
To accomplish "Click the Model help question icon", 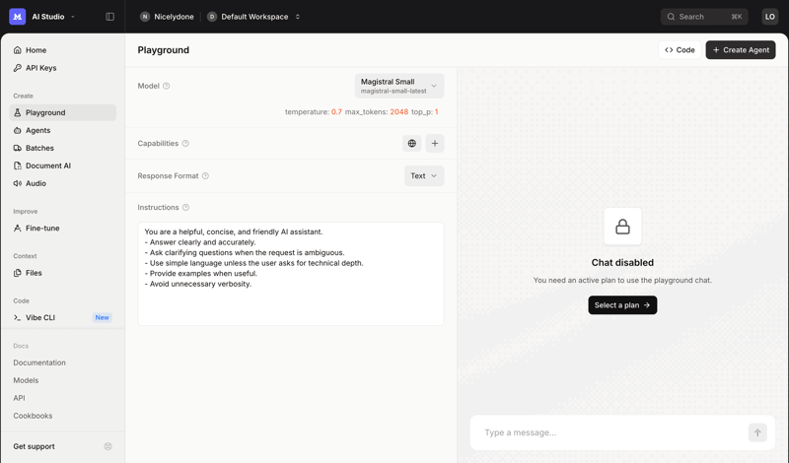I will point(167,87).
